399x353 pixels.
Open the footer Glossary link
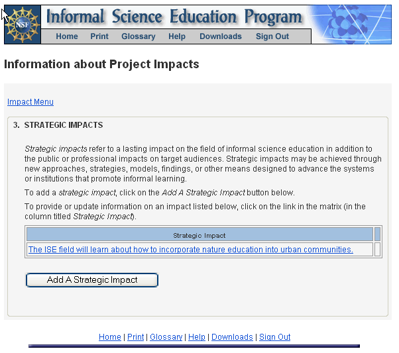(166, 337)
